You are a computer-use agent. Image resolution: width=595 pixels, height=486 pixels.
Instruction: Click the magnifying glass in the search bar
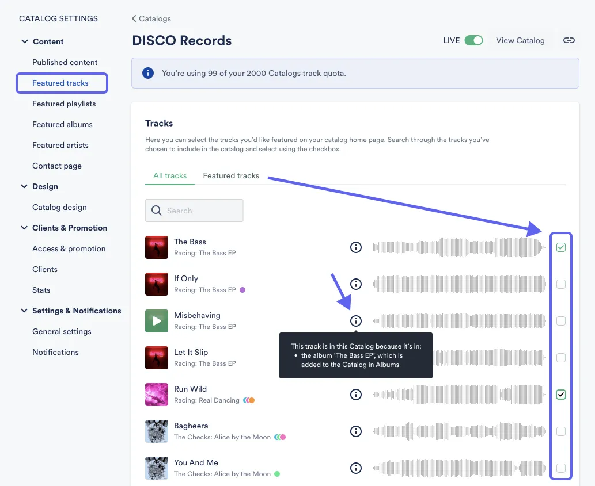click(x=156, y=211)
